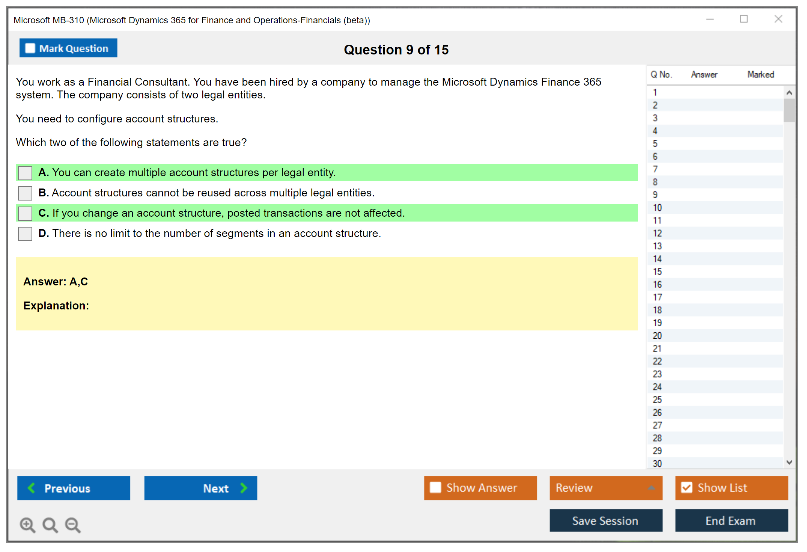Viewport: 807px width, 552px height.
Task: Select question 12 in the list
Action: pos(657,233)
